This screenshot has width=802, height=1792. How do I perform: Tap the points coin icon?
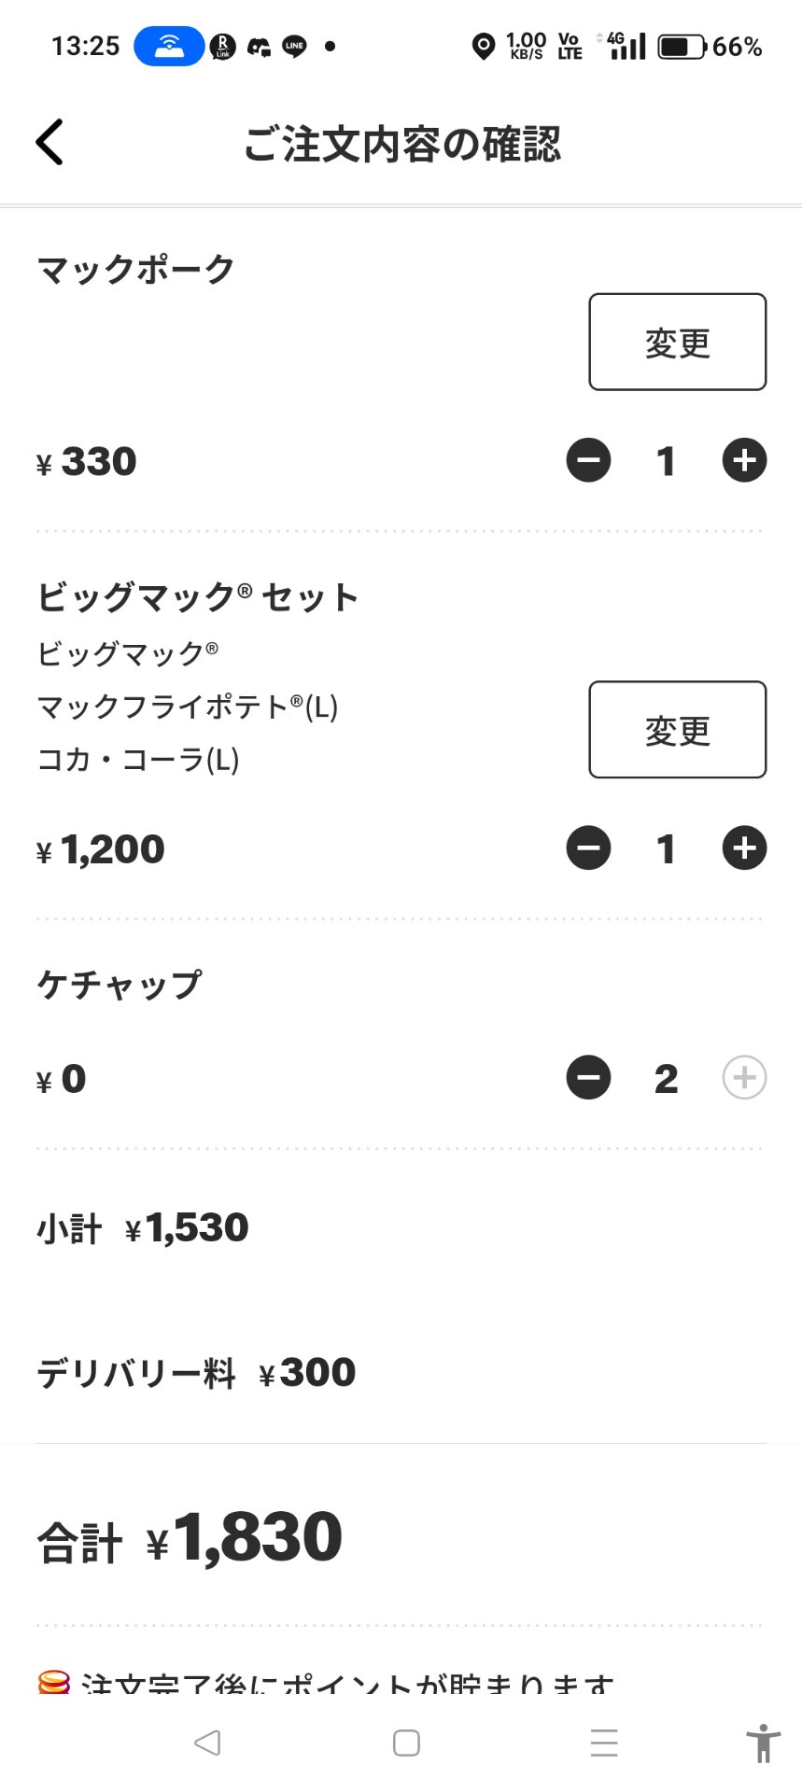point(54,1682)
